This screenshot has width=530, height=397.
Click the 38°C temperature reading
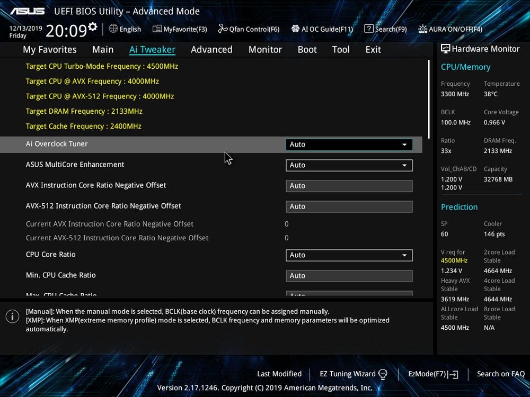click(490, 94)
